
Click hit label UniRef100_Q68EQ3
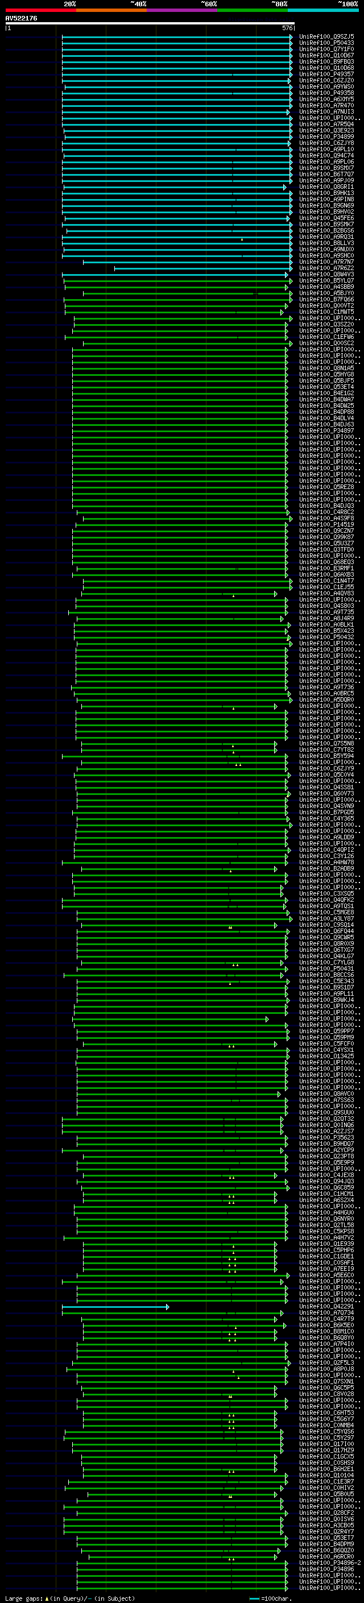(326, 562)
